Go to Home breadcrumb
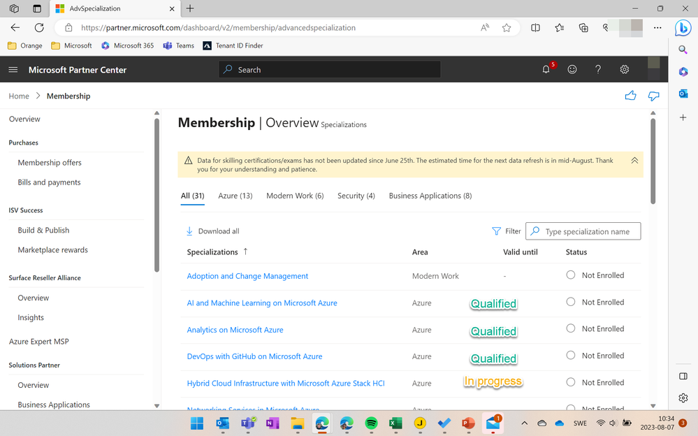 point(19,96)
